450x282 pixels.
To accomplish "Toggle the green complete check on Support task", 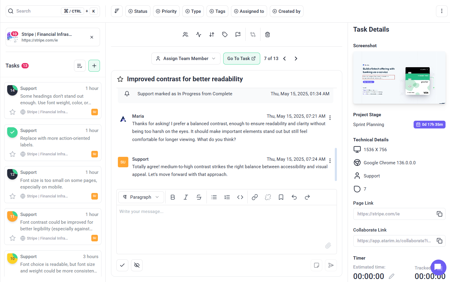I will (12, 132).
